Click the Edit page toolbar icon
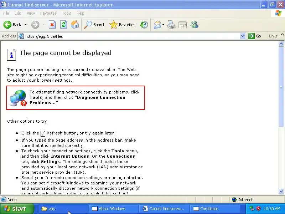 click(x=183, y=25)
